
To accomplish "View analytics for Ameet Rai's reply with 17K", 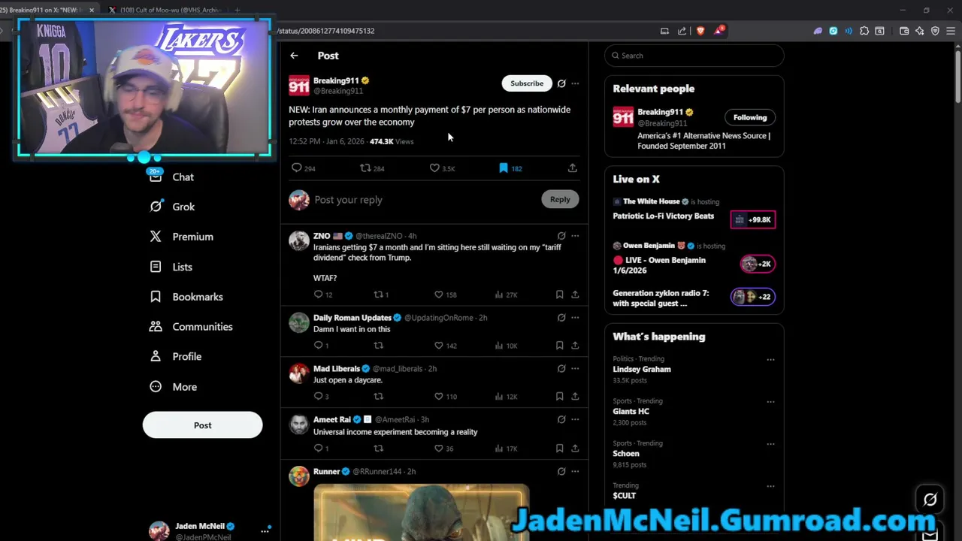I will pyautogui.click(x=499, y=449).
